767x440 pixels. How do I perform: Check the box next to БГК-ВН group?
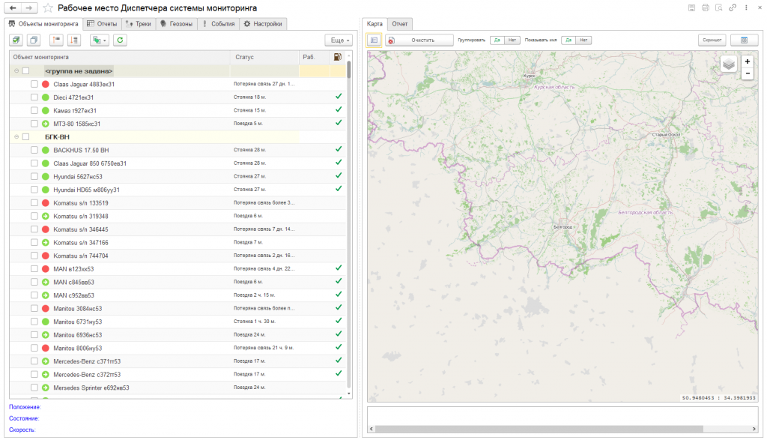(25, 137)
